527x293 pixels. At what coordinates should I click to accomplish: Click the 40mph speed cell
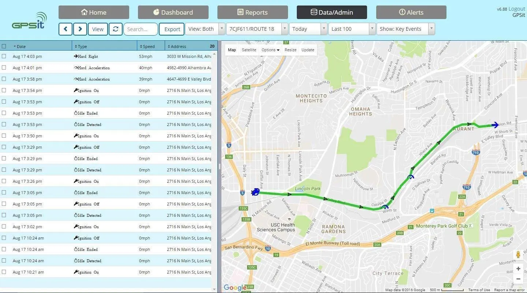[x=146, y=68]
